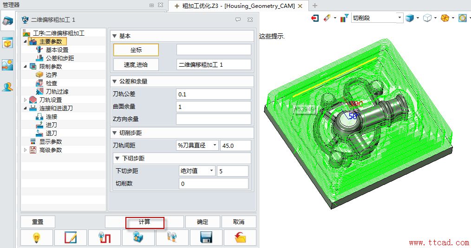
Task: Click the light bulb hint icon
Action: tap(36, 238)
